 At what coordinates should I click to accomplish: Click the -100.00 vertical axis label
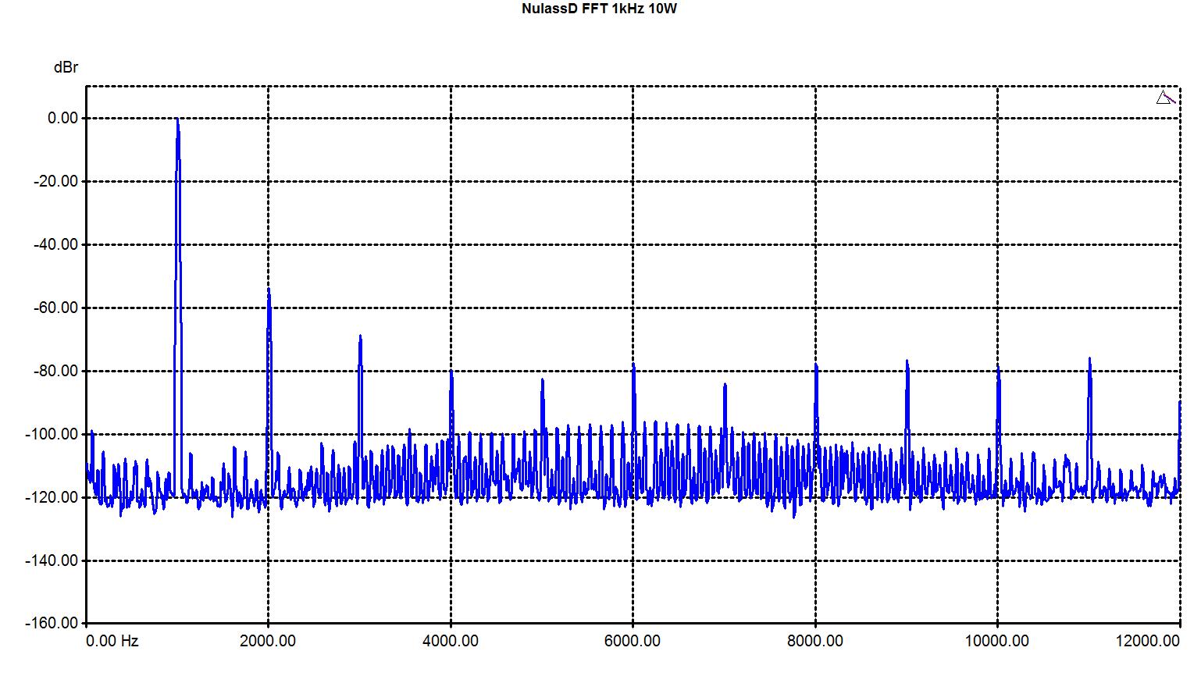click(x=53, y=434)
